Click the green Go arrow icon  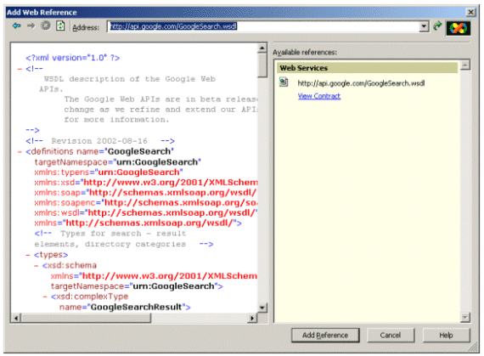tap(437, 26)
